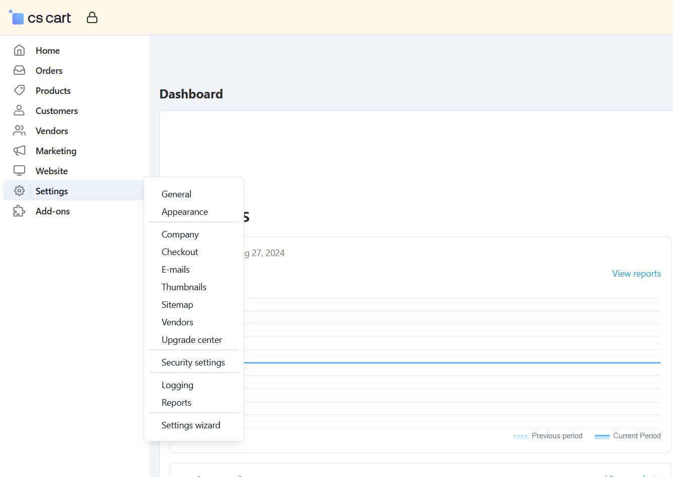Open Logging settings
Image resolution: width=673 pixels, height=477 pixels.
click(x=177, y=385)
